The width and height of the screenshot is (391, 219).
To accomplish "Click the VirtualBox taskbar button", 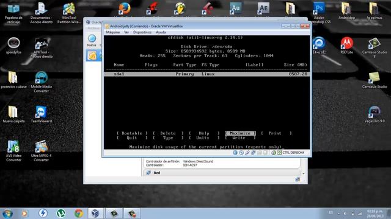I will pos(95,214).
